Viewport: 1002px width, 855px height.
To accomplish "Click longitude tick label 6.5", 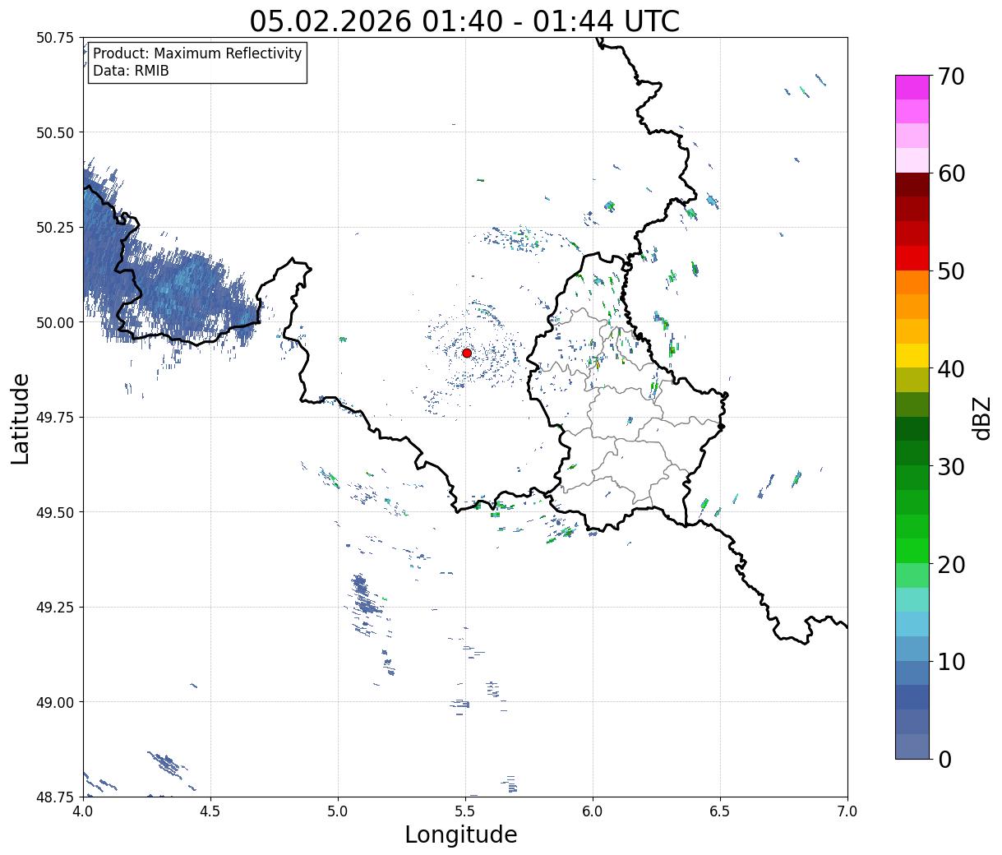I will click(x=720, y=811).
